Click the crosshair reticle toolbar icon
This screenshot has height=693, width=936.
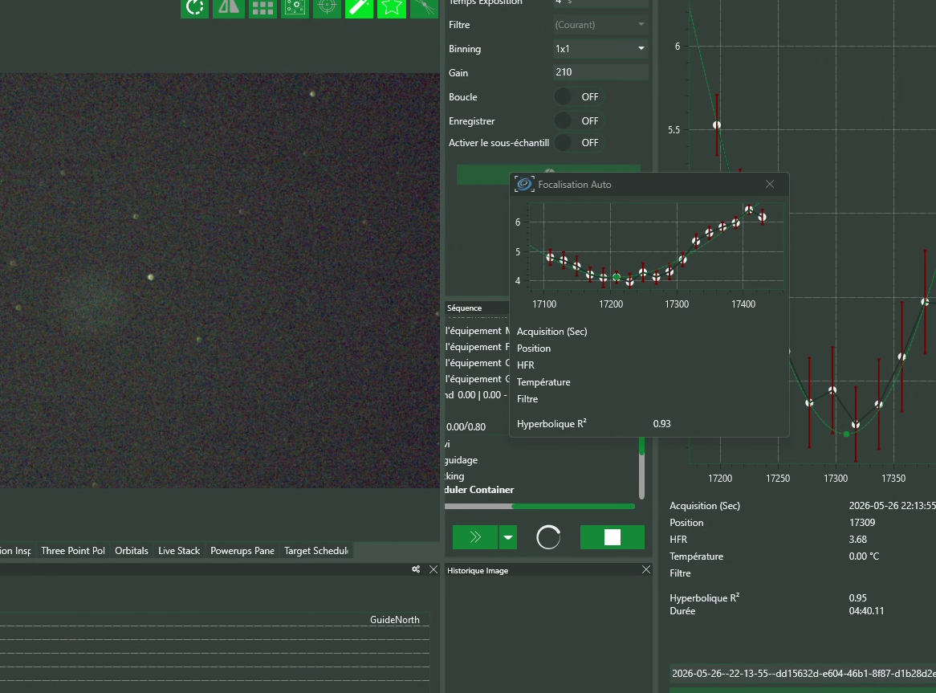328,8
